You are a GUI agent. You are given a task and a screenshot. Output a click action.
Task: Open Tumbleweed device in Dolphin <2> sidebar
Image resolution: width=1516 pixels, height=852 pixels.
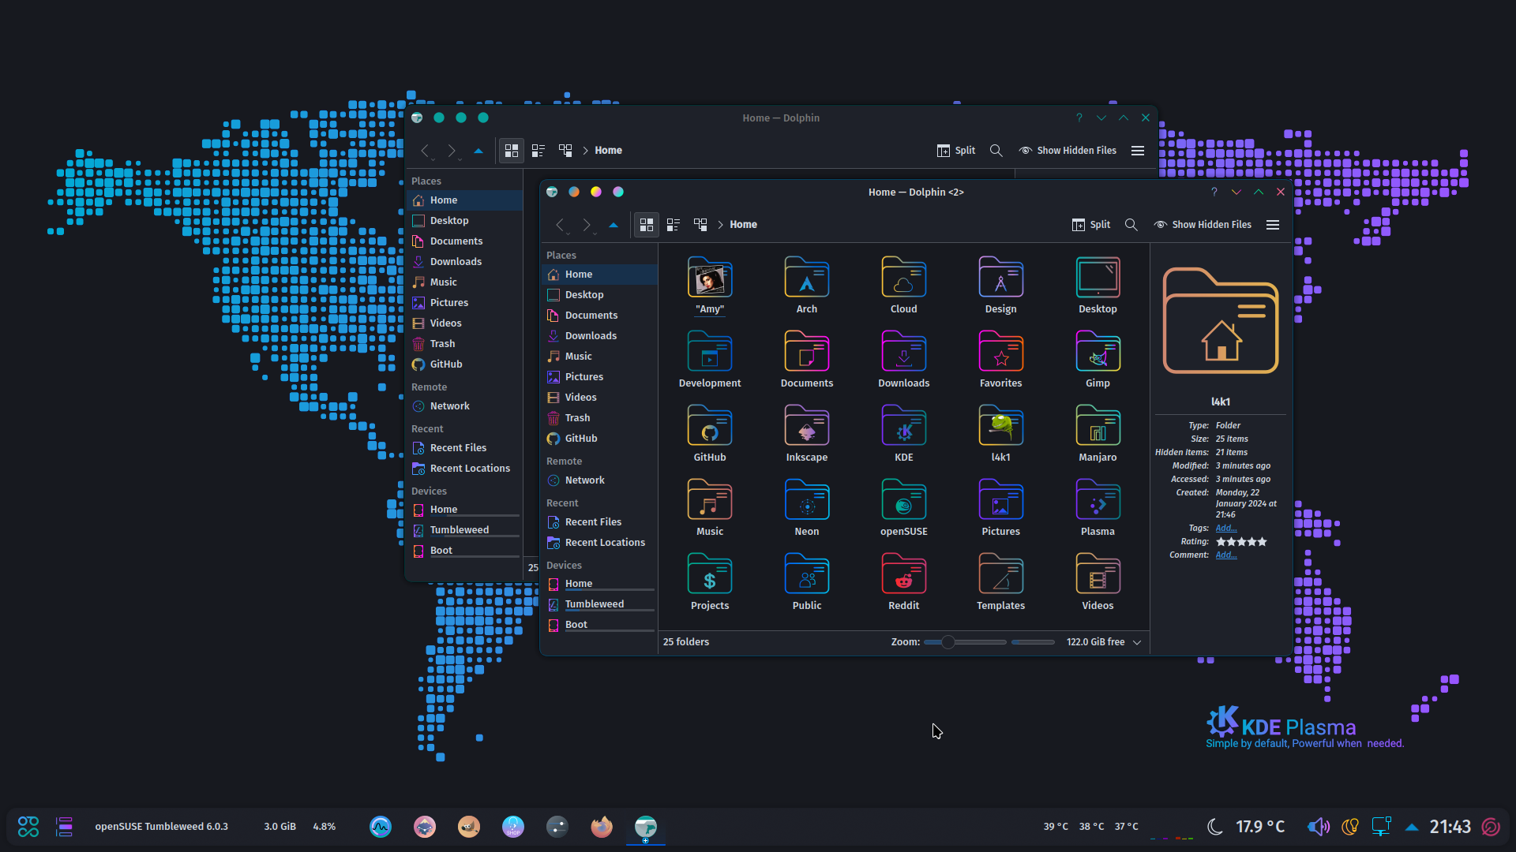coord(599,604)
